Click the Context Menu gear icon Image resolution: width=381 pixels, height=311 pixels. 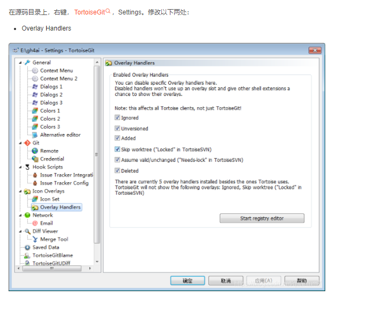click(35, 71)
